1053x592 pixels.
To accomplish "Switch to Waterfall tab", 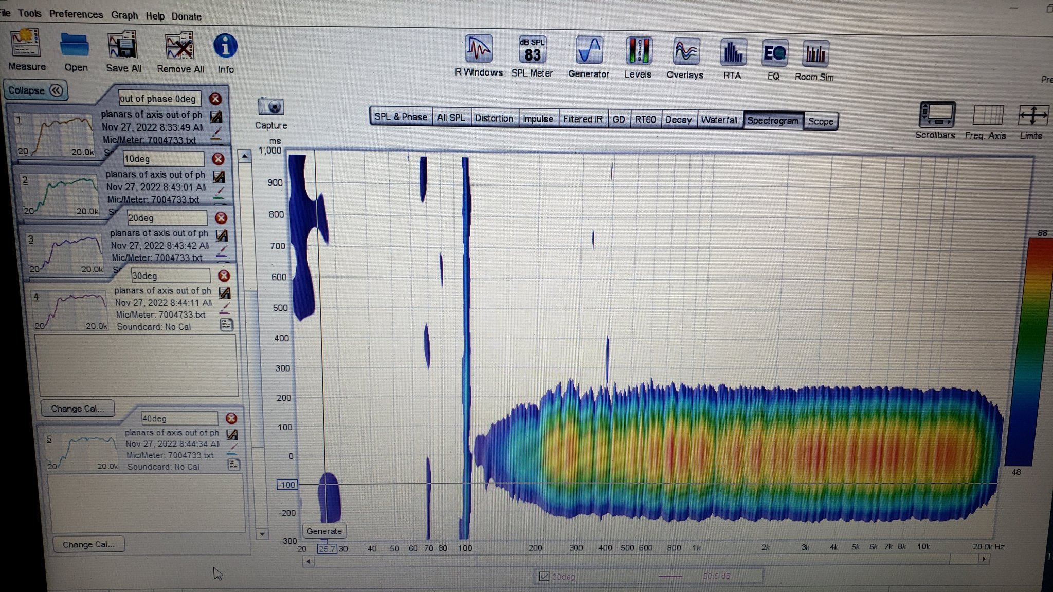I will pos(719,120).
